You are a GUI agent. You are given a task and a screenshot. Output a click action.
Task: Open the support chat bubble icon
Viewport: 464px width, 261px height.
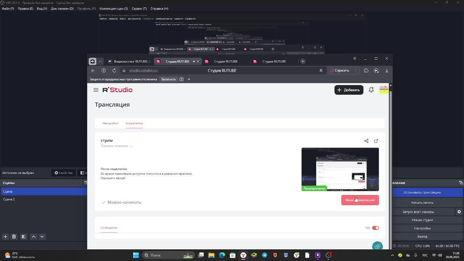(x=377, y=246)
